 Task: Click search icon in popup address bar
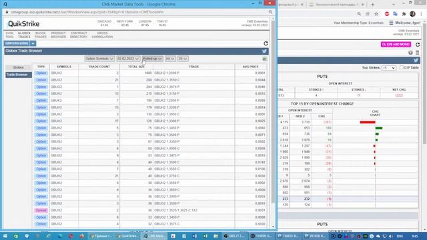270,12
